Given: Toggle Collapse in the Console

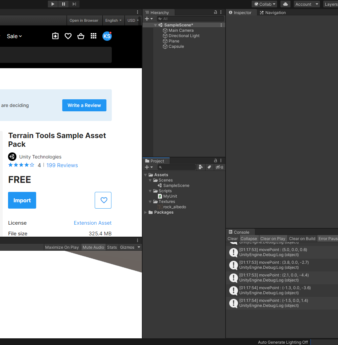Looking at the screenshot, I should (x=249, y=238).
